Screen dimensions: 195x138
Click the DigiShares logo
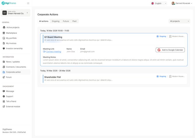[x=9, y=3]
